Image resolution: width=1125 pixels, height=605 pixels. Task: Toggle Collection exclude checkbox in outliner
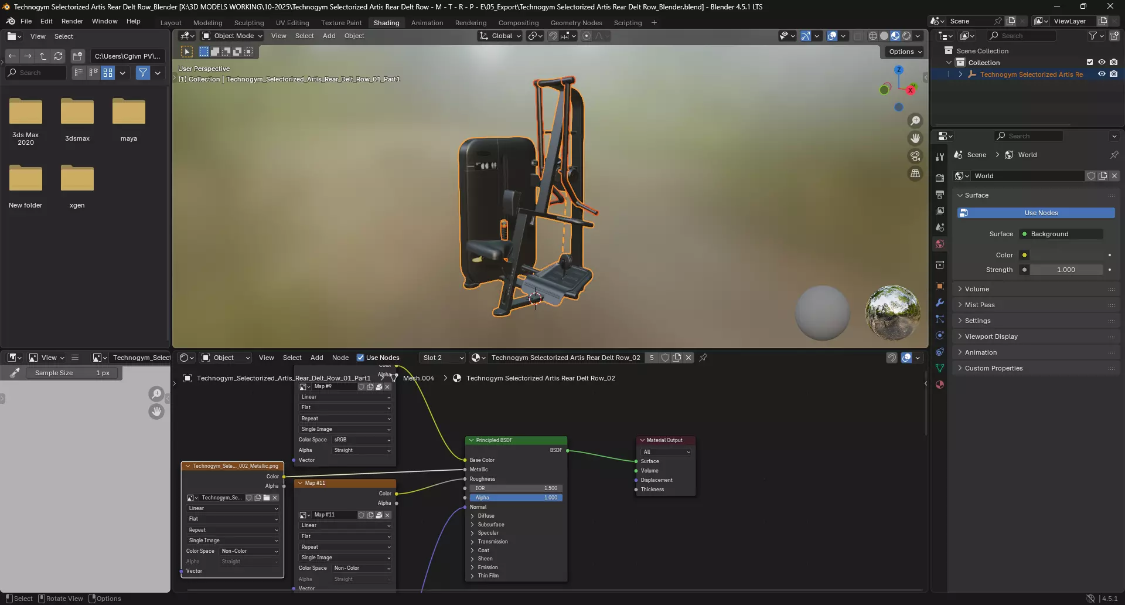(x=1090, y=62)
